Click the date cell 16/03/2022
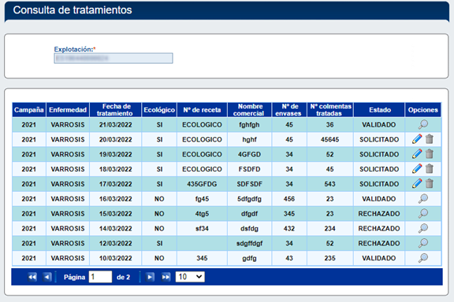454x302 pixels. (116, 199)
